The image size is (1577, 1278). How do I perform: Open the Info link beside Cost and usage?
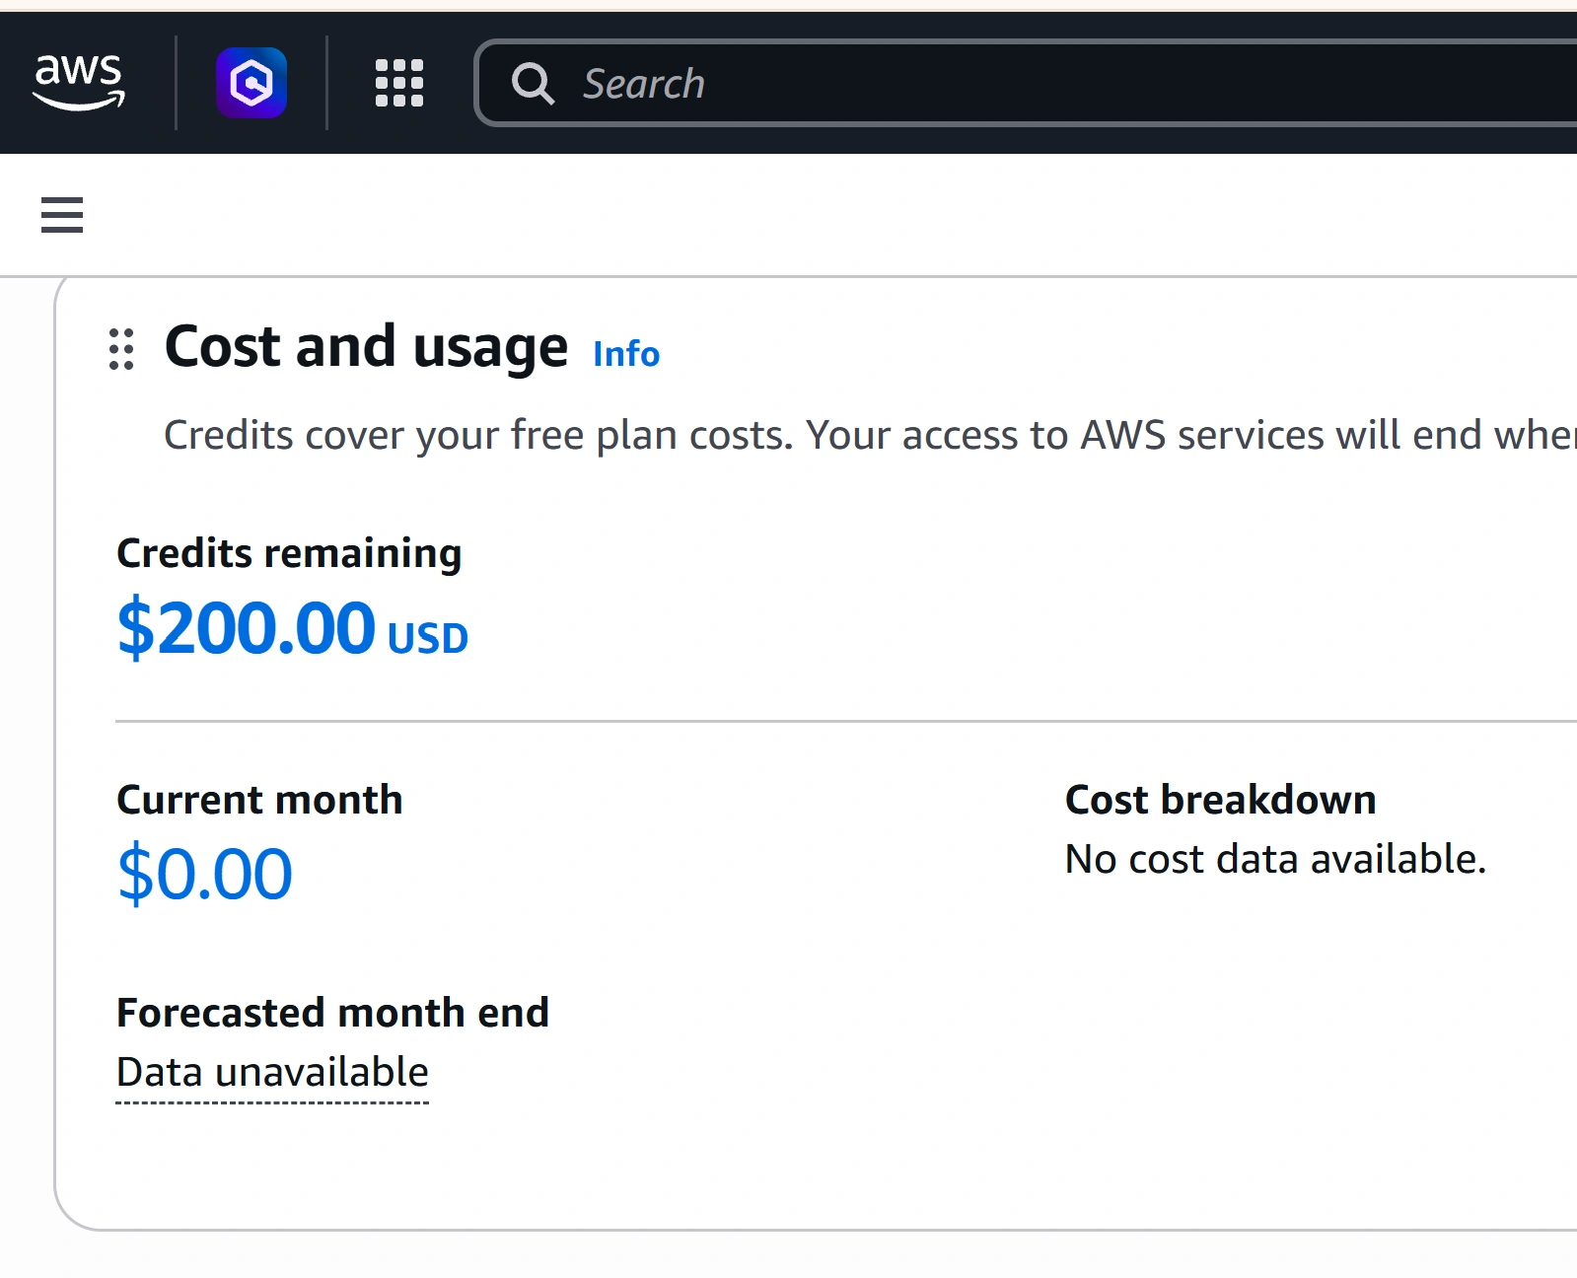pos(626,353)
